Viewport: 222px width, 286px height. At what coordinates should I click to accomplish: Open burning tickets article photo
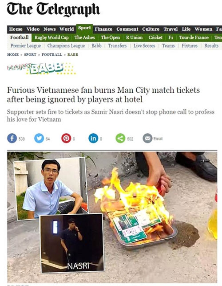[x=112, y=217]
